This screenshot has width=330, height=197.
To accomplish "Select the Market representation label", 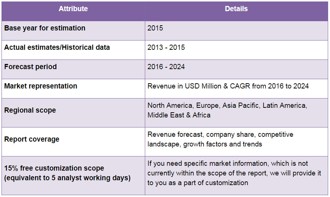I will pyautogui.click(x=41, y=86).
